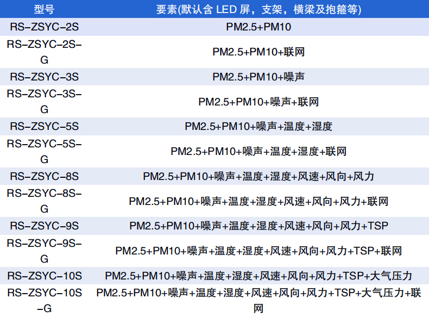Image resolution: width=429 pixels, height=317 pixels.
Task: Click the 要素 column header cell
Action: [258, 9]
